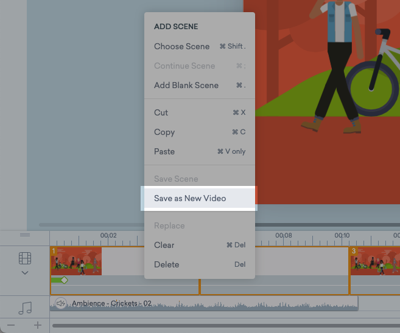Click the 00:08 mark on the ruler

coord(284,235)
